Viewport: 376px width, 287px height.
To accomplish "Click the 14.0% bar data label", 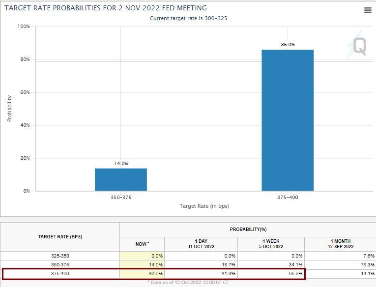I will [121, 164].
